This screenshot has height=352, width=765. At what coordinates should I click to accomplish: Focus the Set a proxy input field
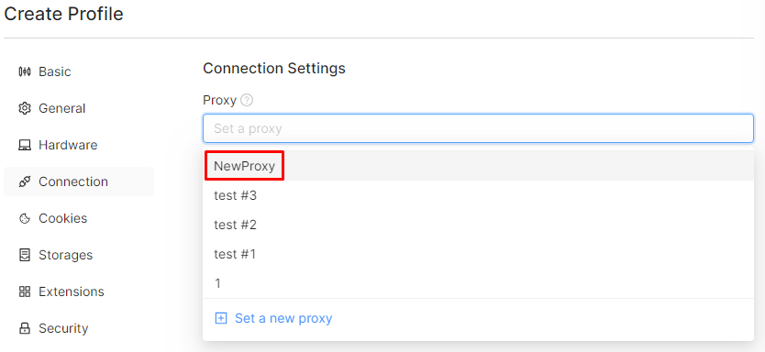478,128
